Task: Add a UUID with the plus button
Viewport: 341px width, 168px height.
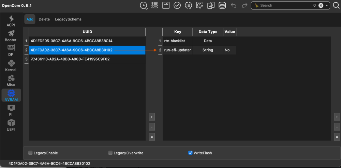Action: coord(152,117)
